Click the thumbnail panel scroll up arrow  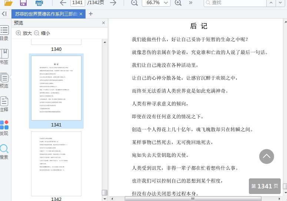[105, 42]
